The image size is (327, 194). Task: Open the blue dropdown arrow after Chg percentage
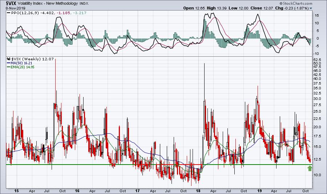[x=311, y=8]
